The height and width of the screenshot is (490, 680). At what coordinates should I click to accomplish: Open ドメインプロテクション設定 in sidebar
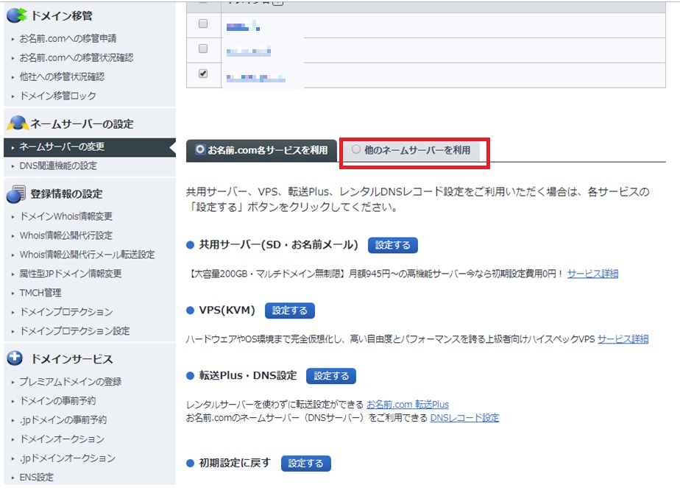tap(74, 331)
